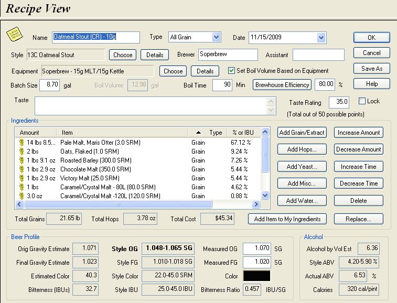
Task: View Style details
Action: [x=155, y=55]
